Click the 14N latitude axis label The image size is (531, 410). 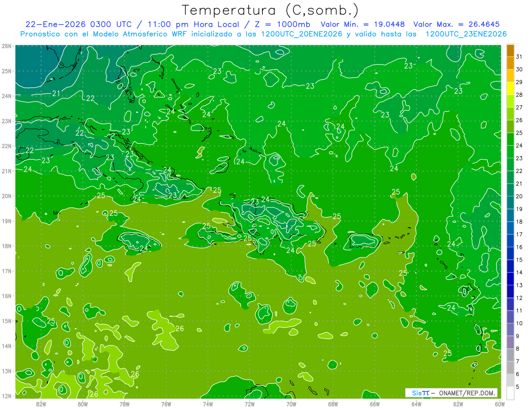pyautogui.click(x=7, y=346)
